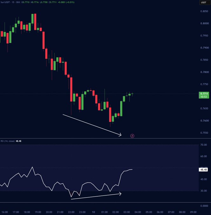Click the 18:00 time axis label
This screenshot has height=215, width=211.
(x=27, y=212)
